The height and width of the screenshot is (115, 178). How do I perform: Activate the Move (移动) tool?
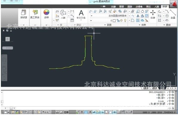[x=153, y=14]
